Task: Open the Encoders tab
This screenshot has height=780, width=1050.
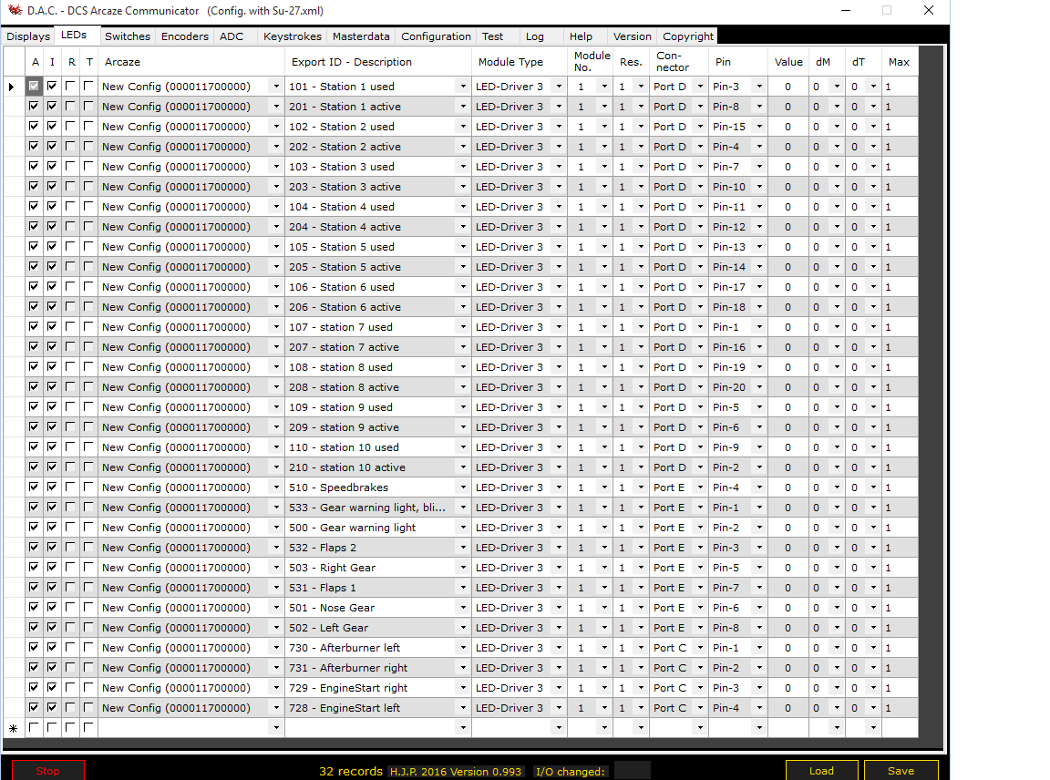Action: [x=185, y=36]
